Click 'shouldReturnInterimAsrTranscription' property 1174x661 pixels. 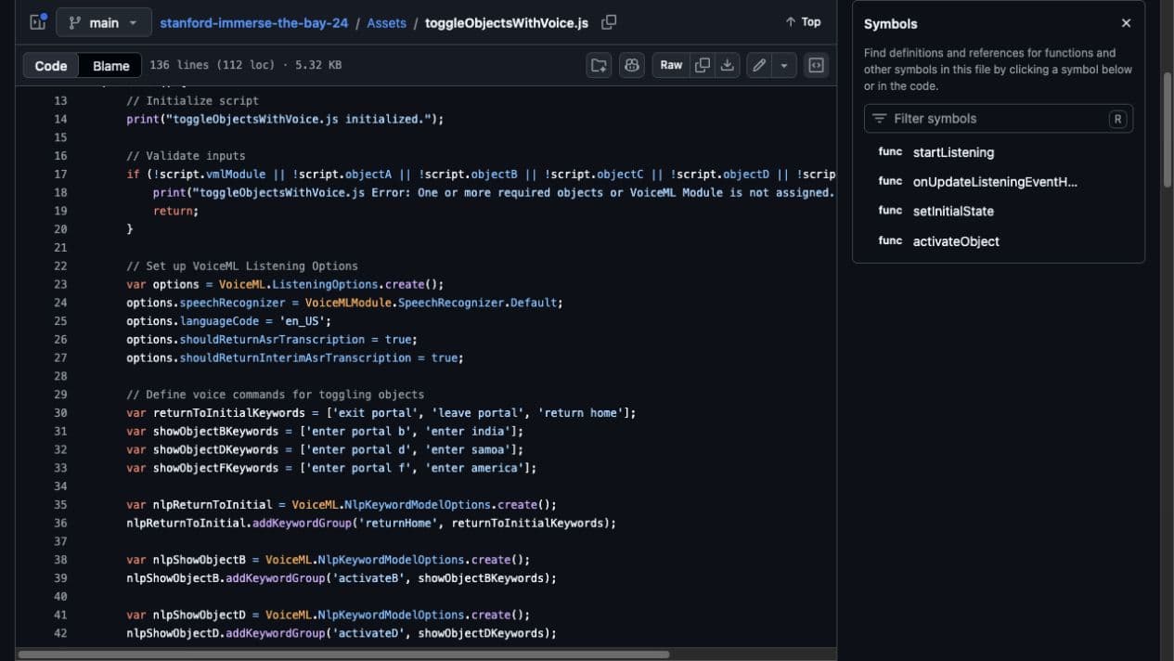[x=295, y=358]
